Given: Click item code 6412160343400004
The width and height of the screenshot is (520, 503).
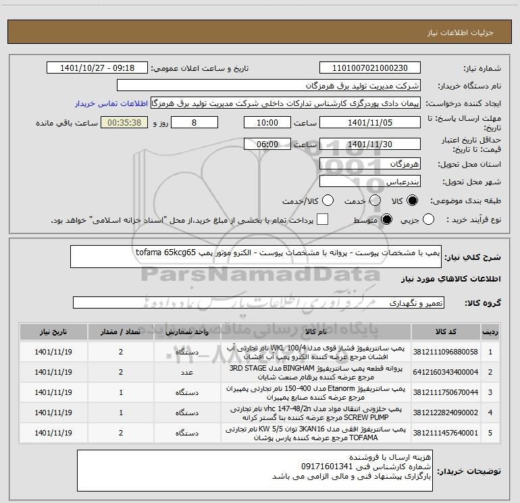Looking at the screenshot, I should 446,372.
